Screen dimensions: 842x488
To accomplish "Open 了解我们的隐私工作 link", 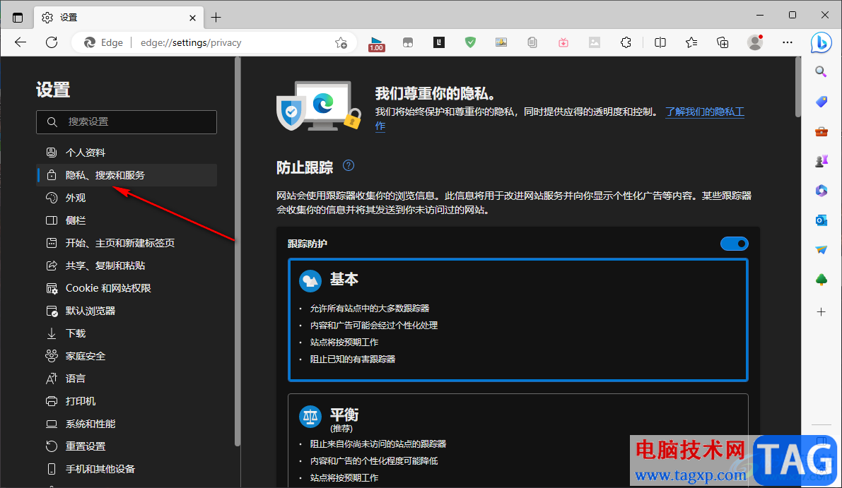I will [x=705, y=112].
